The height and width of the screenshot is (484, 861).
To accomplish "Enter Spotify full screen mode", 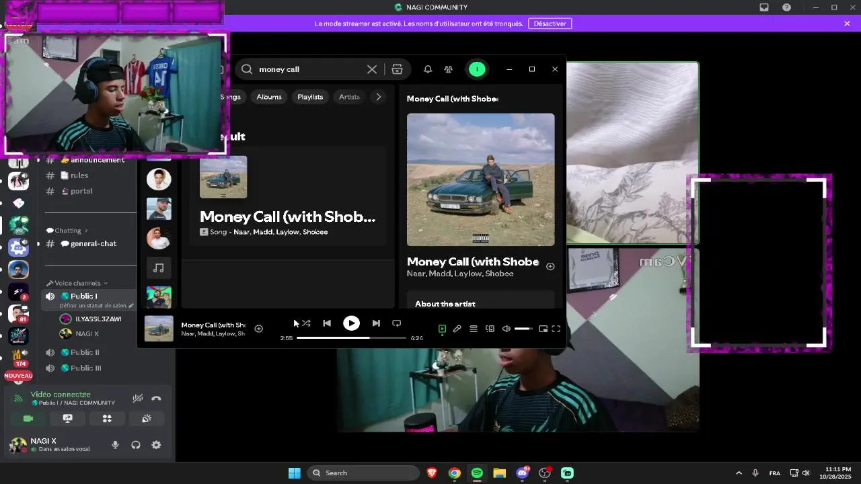I will click(556, 329).
